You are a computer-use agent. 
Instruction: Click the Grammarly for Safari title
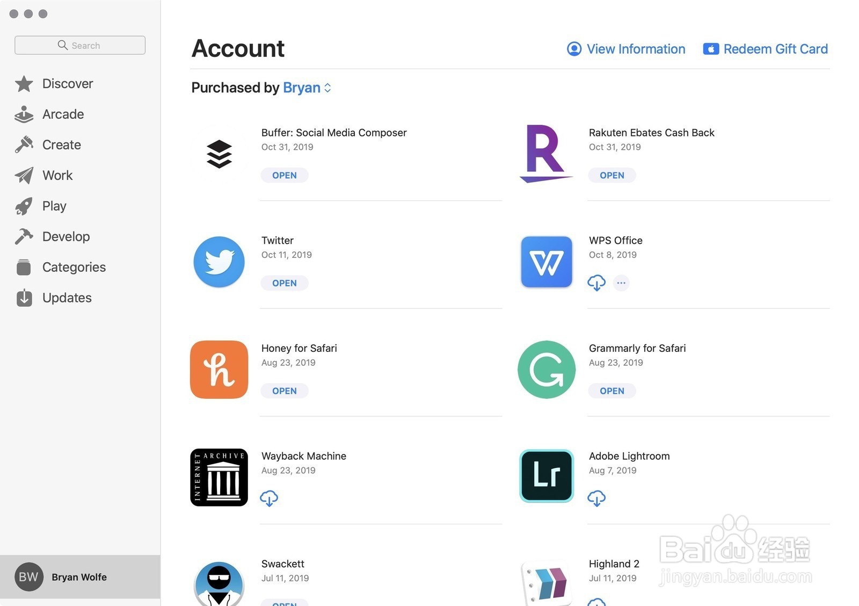coord(637,348)
